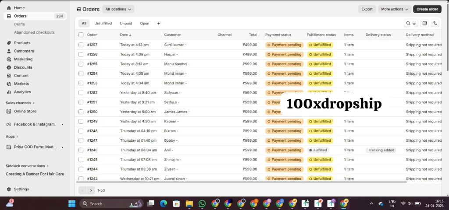Expand the Apps section
449x210 pixels.
point(12,136)
